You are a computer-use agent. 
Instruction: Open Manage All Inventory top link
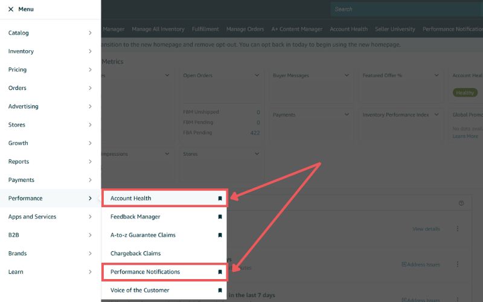(158, 29)
